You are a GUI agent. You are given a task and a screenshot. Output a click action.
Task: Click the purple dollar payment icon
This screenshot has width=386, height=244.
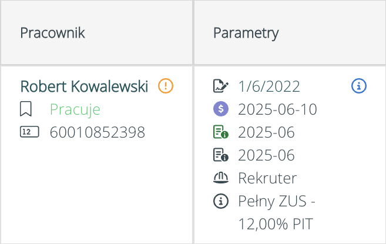point(220,109)
